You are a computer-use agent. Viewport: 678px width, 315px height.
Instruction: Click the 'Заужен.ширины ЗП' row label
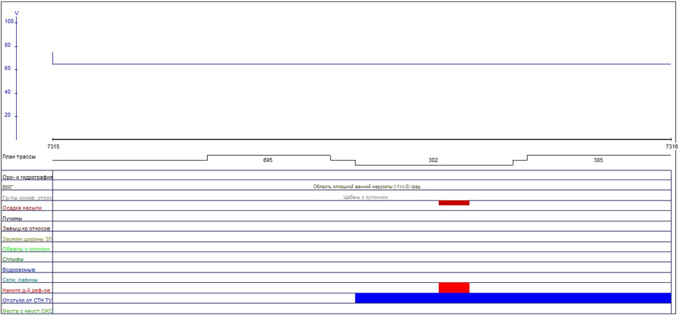(27, 239)
